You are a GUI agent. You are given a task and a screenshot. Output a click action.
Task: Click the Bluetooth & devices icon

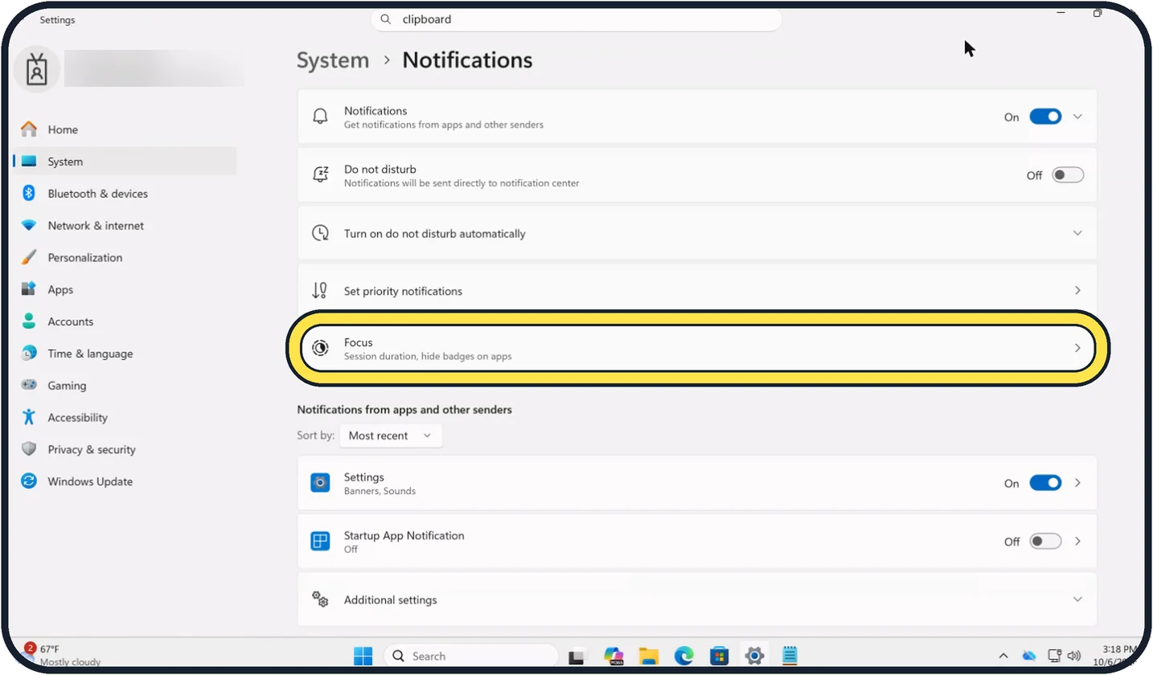29,194
